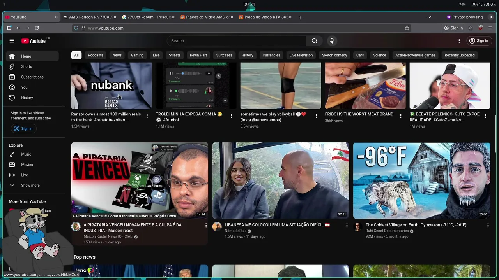Screen dimensions: 499x280
Task: Click Sign in button in left sidebar
Action: [23, 129]
